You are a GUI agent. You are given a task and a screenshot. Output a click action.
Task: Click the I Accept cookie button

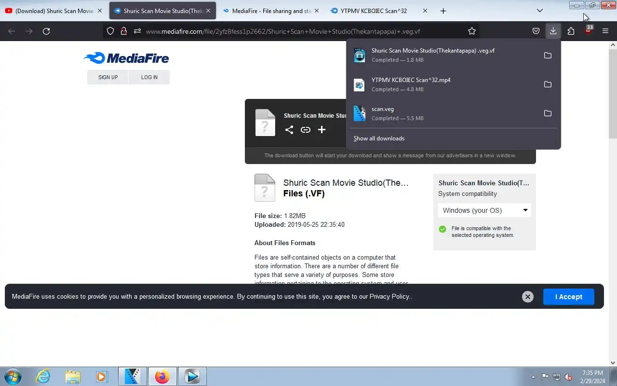pyautogui.click(x=569, y=297)
